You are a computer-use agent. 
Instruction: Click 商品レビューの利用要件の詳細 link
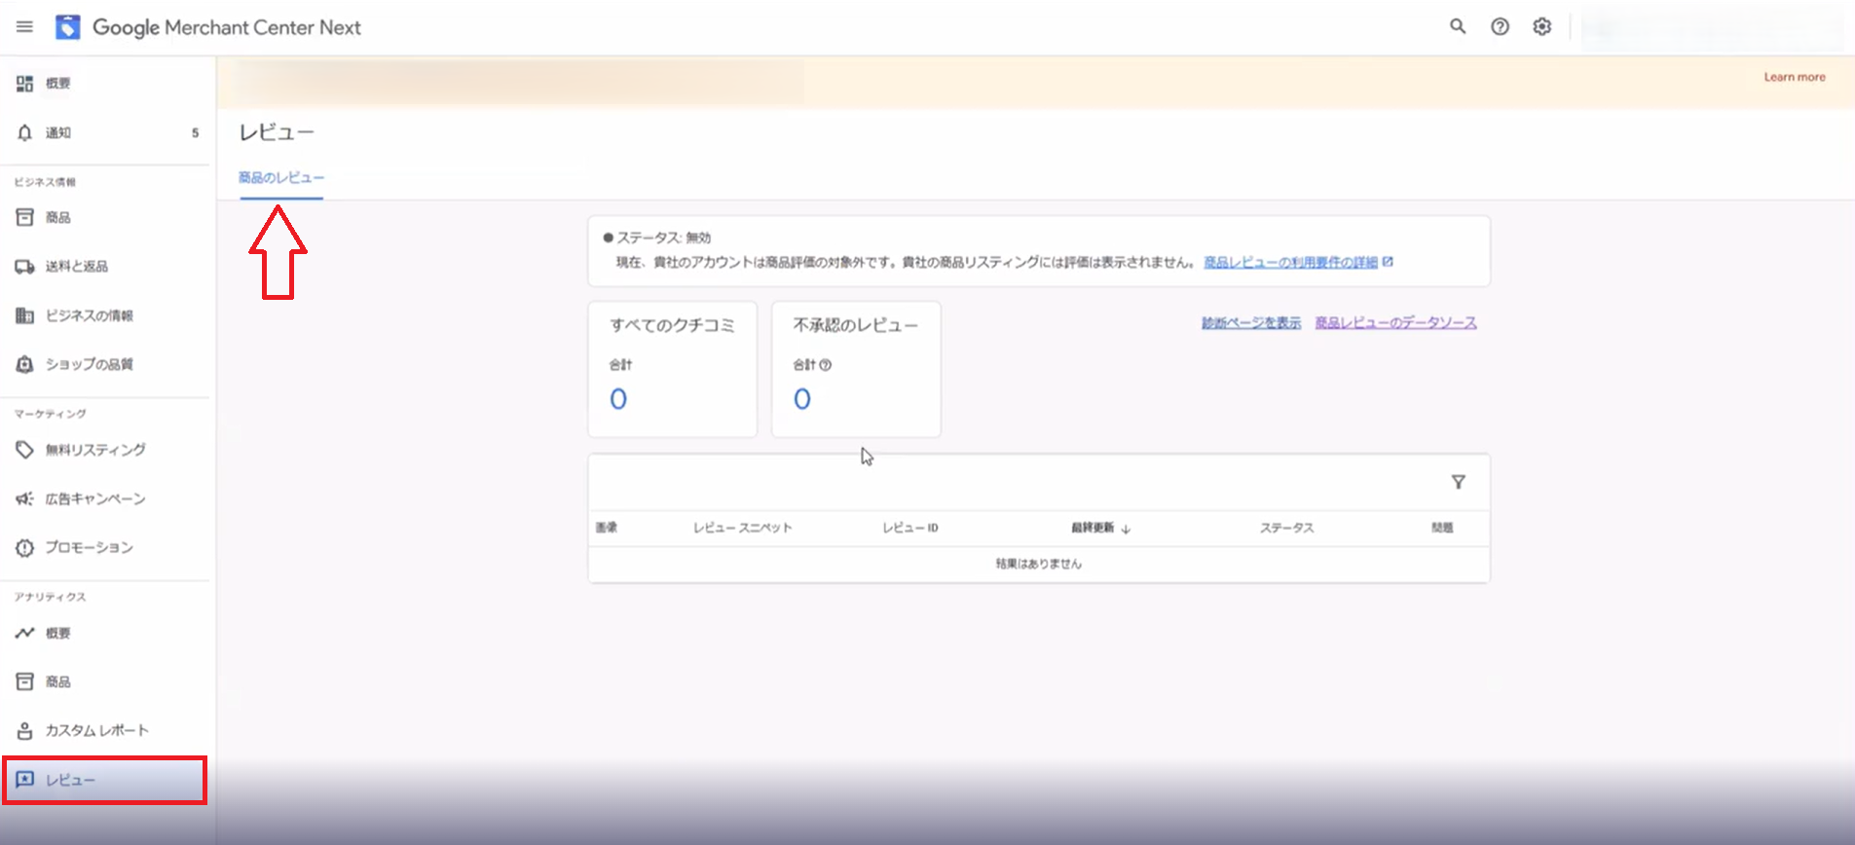tap(1290, 263)
